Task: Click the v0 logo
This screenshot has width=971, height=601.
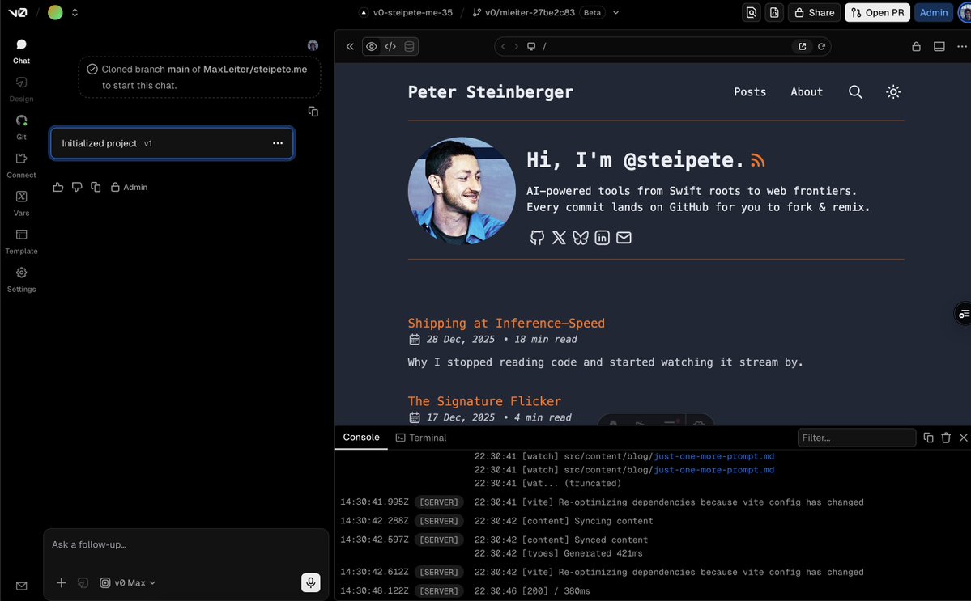Action: coord(17,12)
